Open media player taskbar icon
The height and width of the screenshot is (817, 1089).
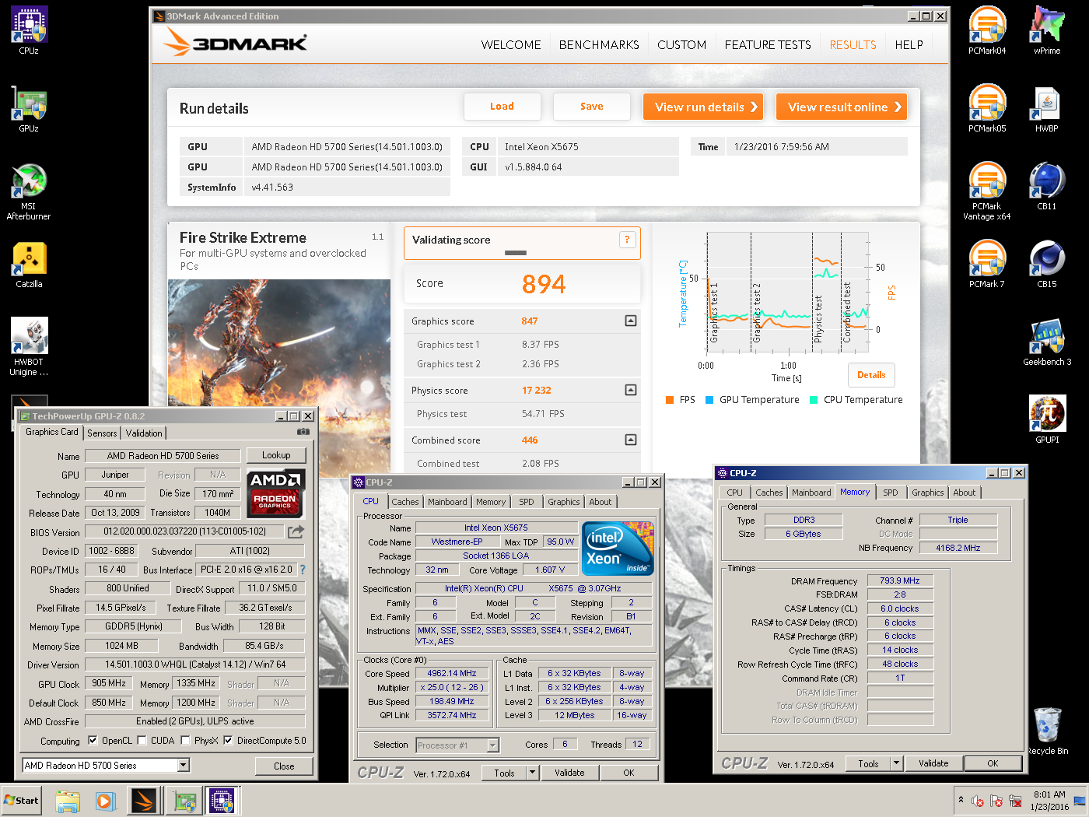(x=106, y=801)
